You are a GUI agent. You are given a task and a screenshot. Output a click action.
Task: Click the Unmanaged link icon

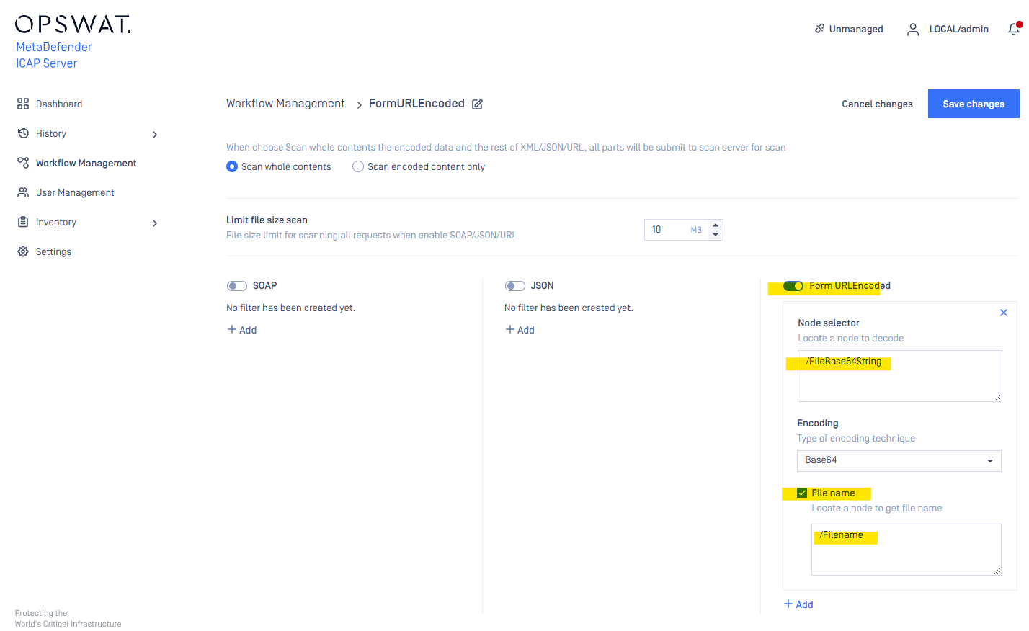coord(819,29)
